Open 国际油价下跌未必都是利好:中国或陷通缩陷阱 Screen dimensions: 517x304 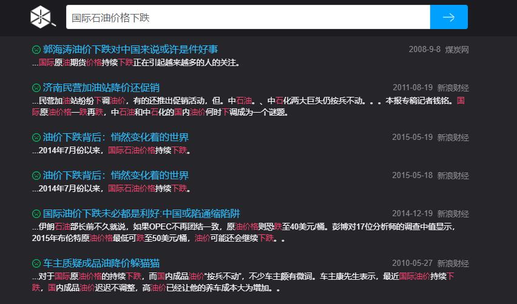141,214
